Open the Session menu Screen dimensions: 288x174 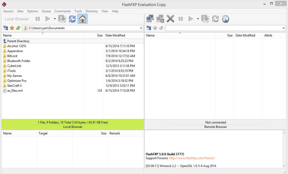coord(8,11)
